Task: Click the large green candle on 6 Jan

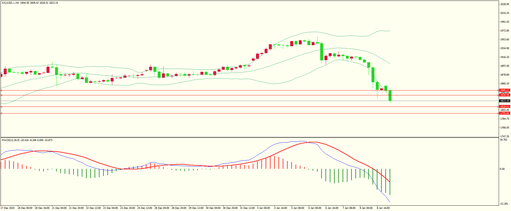Action: 322,52
